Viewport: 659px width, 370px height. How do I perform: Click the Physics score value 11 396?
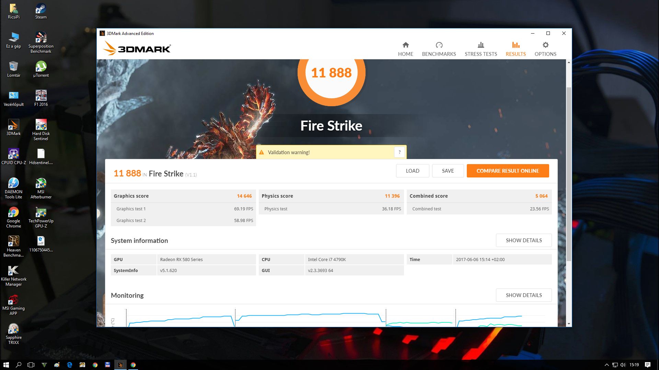(392, 196)
